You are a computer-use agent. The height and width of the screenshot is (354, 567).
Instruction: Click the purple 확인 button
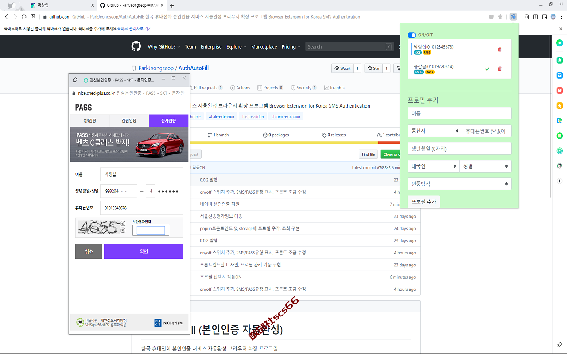[x=144, y=251]
